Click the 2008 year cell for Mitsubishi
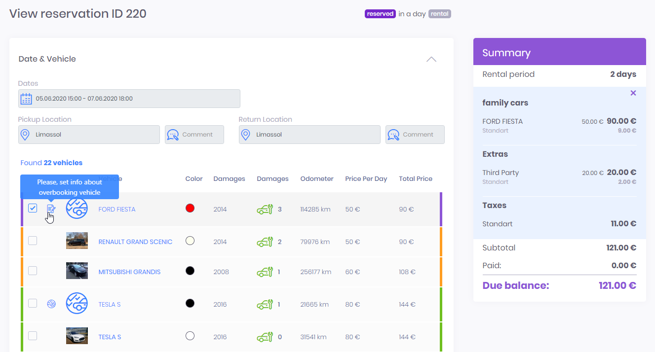 [221, 272]
